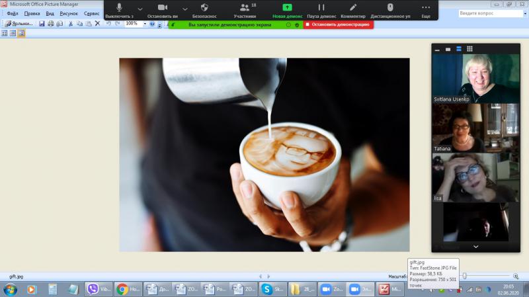Switch Zoom panel to grid view
Viewport: 529px width, 297px height.
469,49
